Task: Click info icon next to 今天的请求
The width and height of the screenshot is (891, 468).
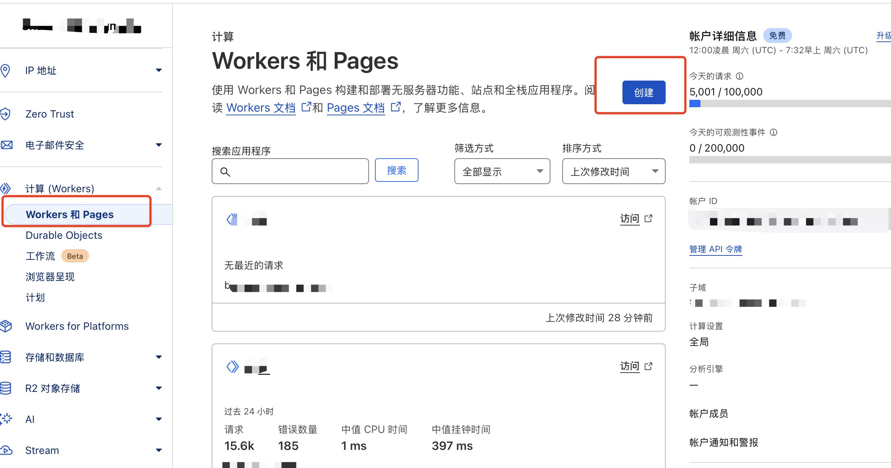Action: pos(740,76)
